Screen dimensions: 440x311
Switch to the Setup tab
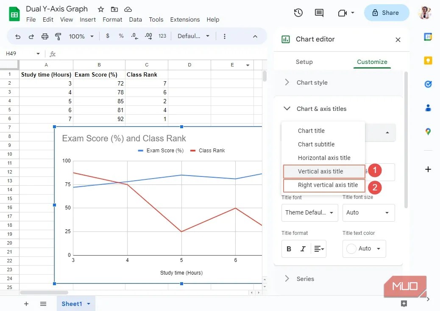304,61
